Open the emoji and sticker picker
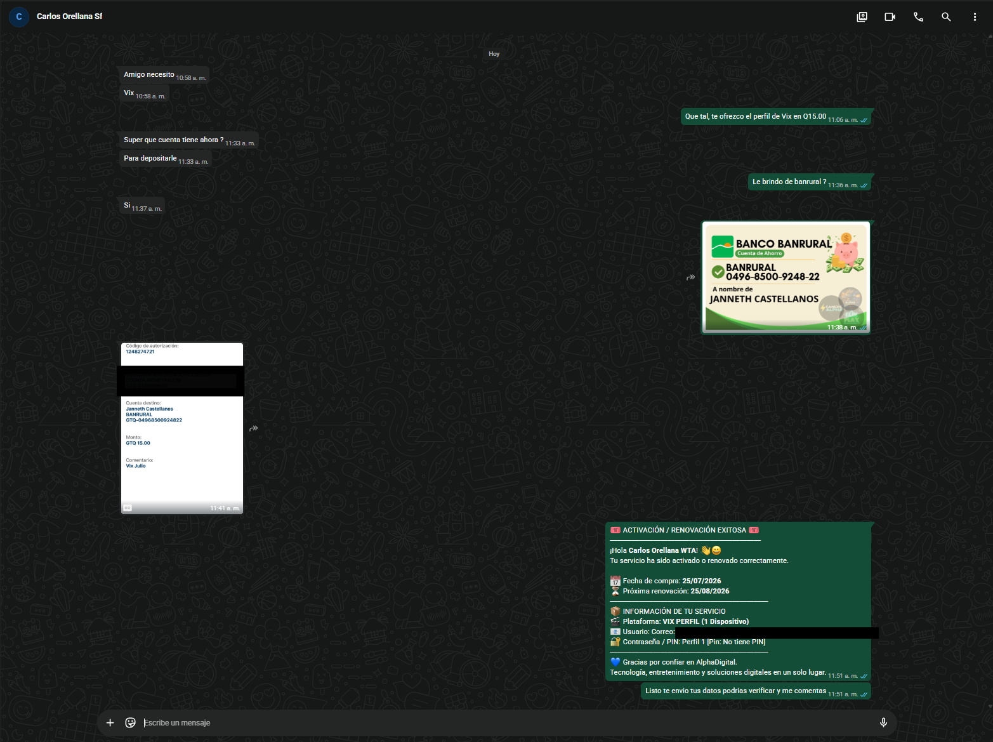The width and height of the screenshot is (993, 742). (131, 722)
